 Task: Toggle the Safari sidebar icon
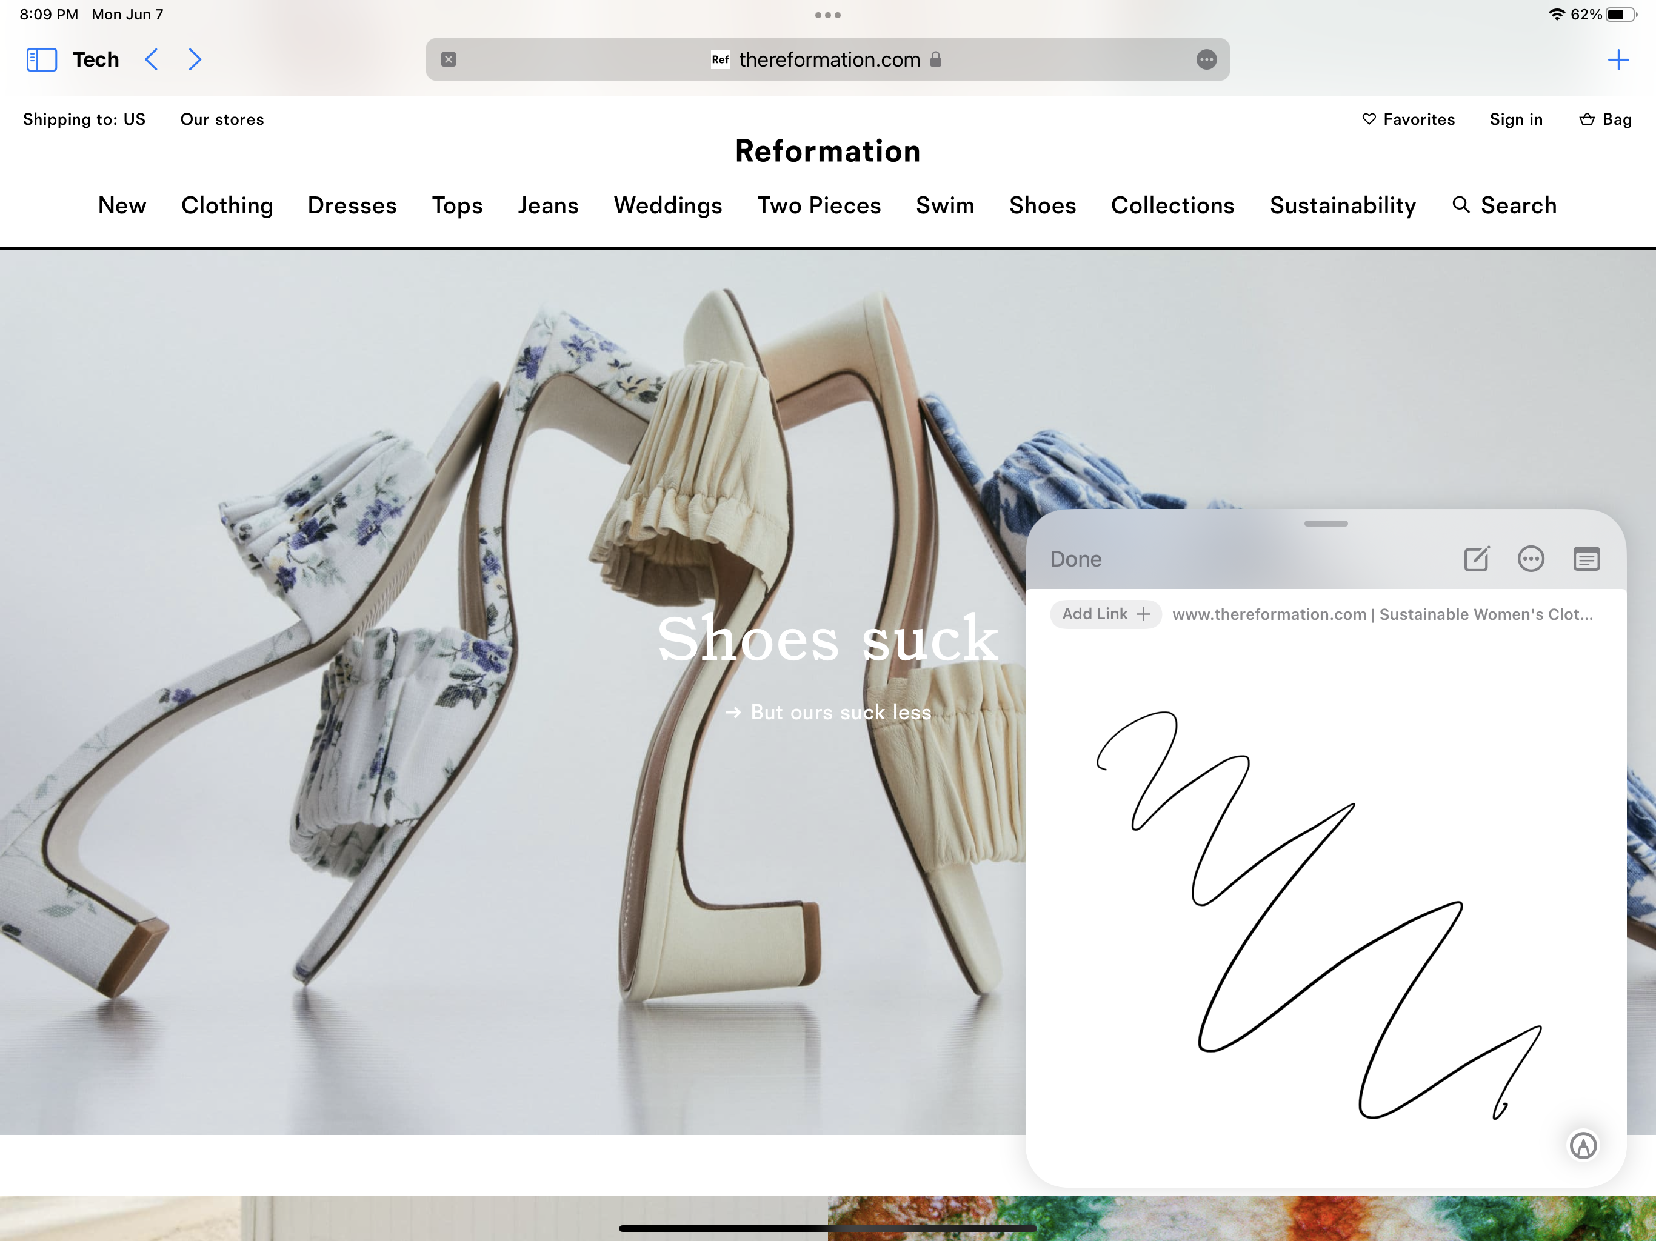[41, 59]
